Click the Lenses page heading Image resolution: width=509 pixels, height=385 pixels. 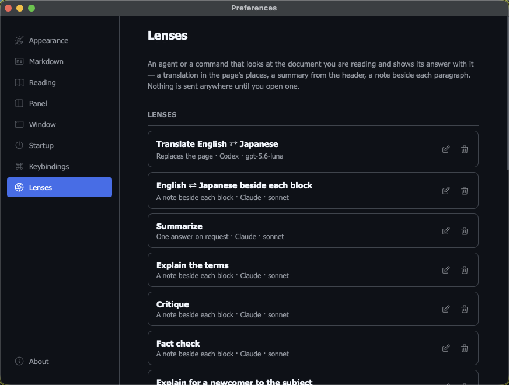(x=168, y=36)
